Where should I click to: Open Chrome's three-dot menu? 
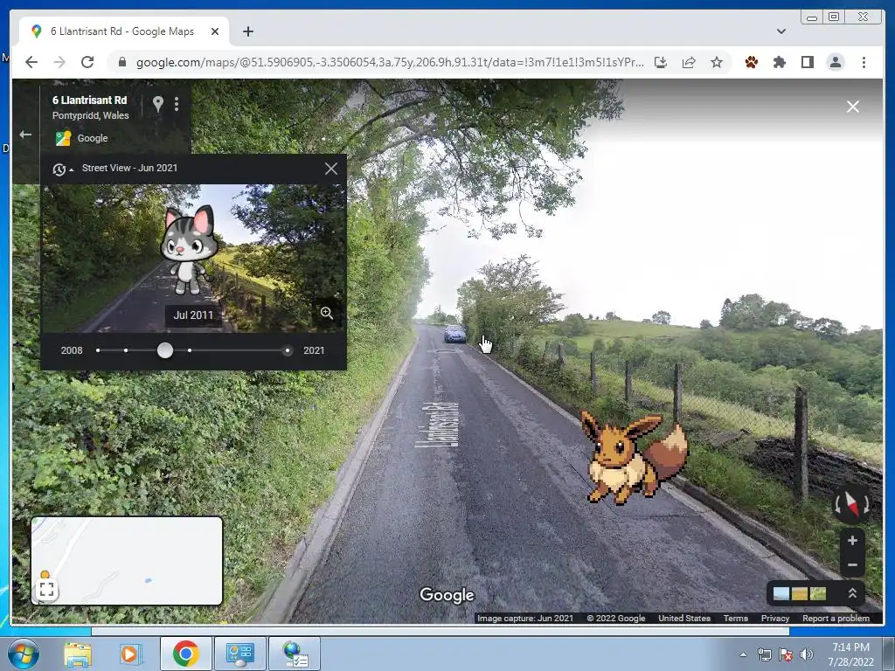[864, 62]
